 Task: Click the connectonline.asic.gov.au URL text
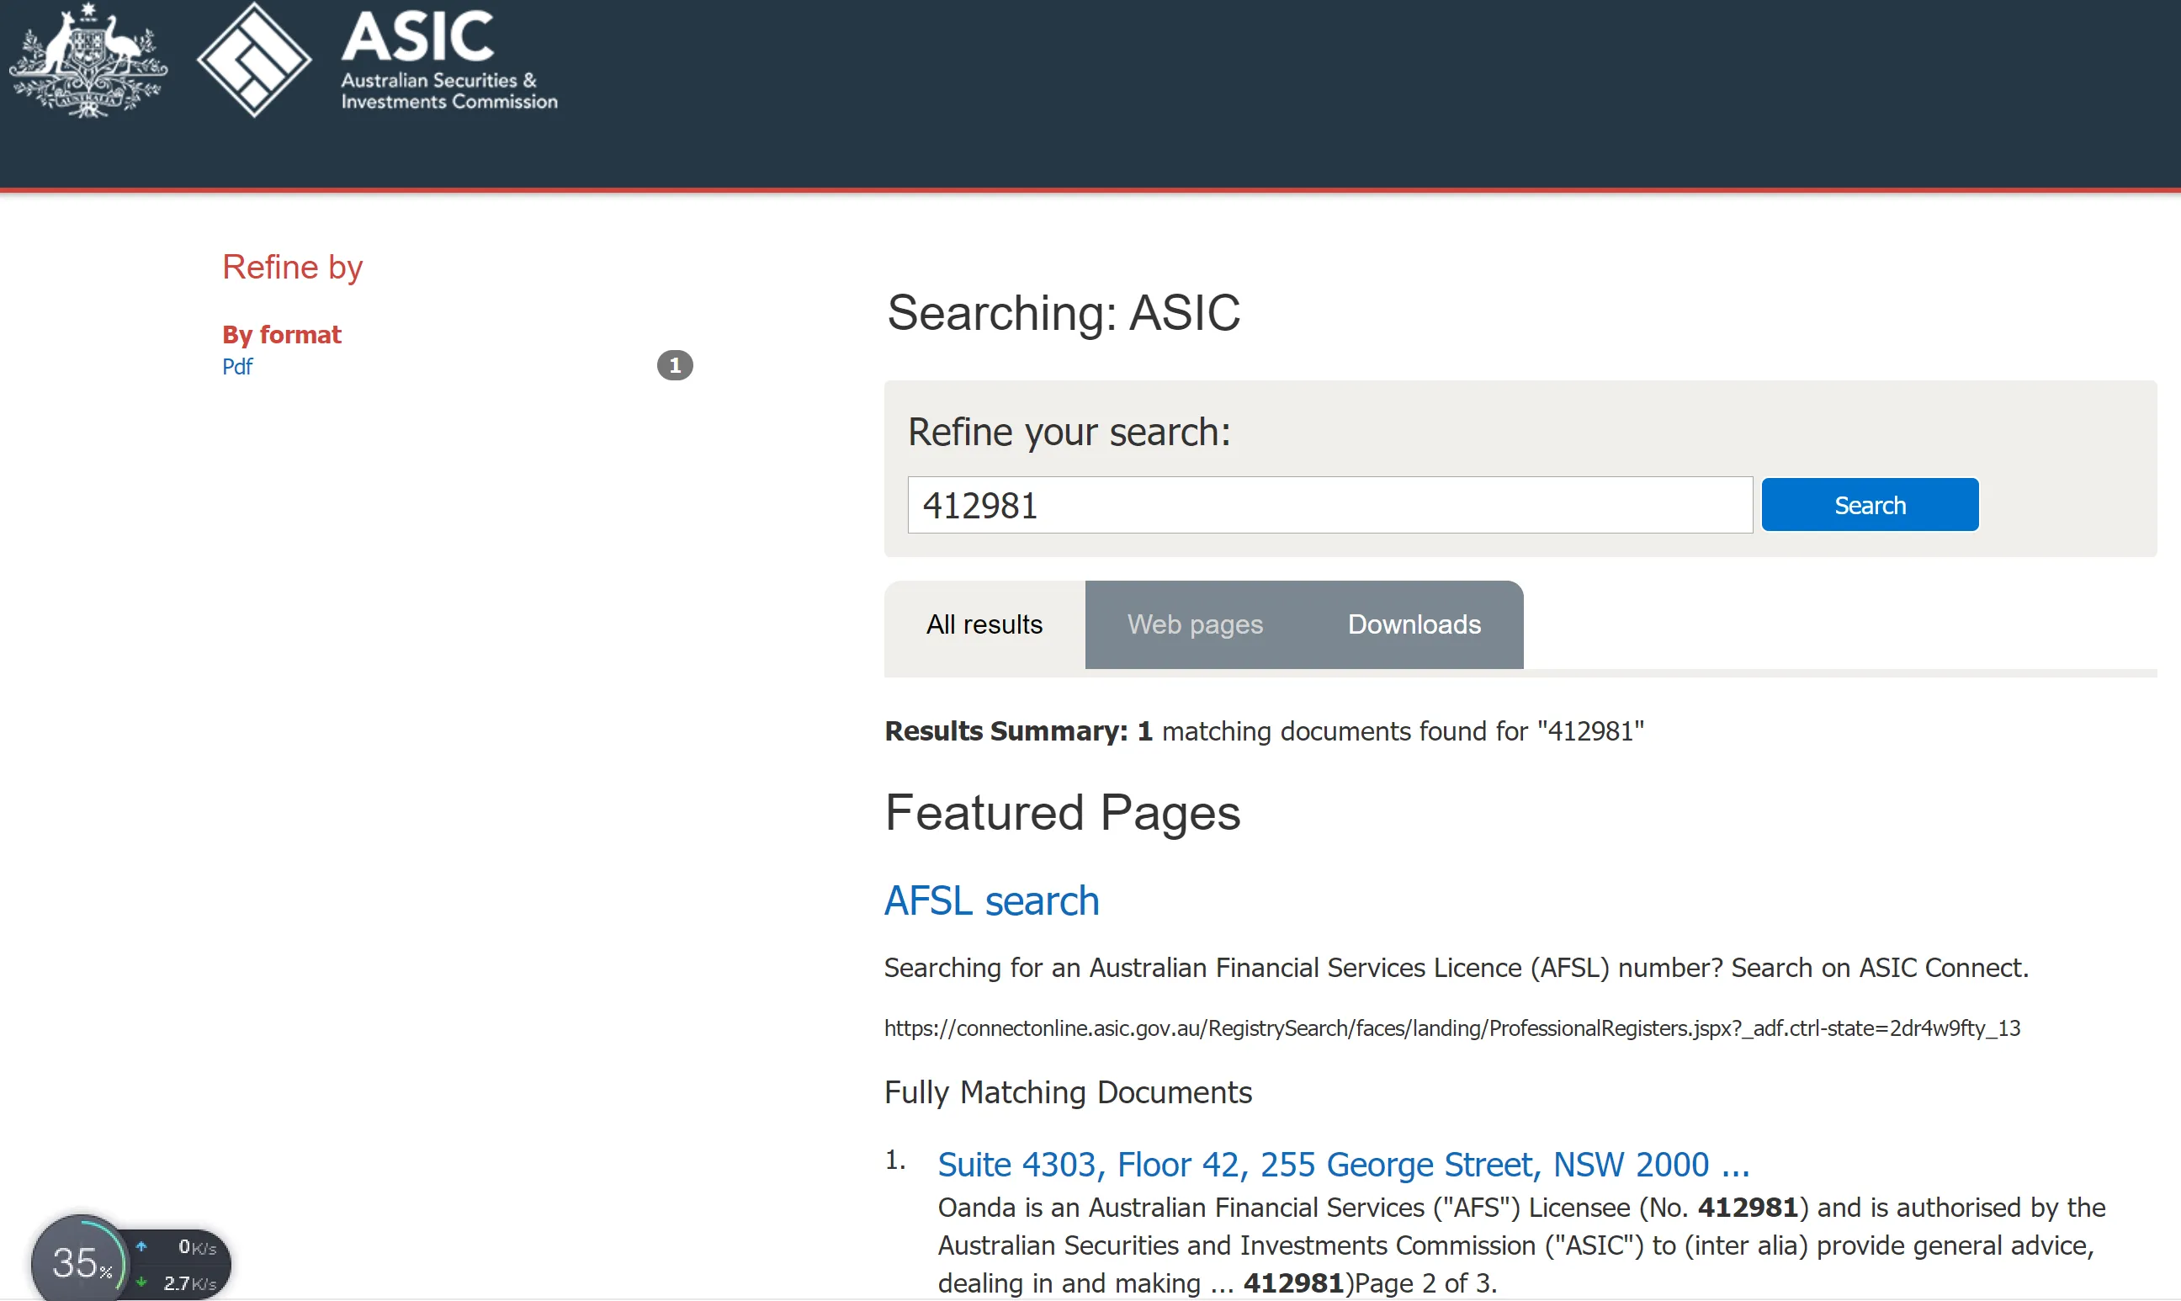(x=1451, y=1028)
